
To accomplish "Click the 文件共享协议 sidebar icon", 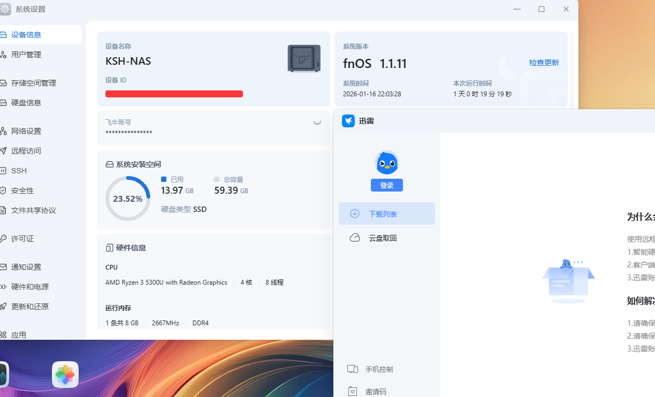I will (x=3, y=210).
